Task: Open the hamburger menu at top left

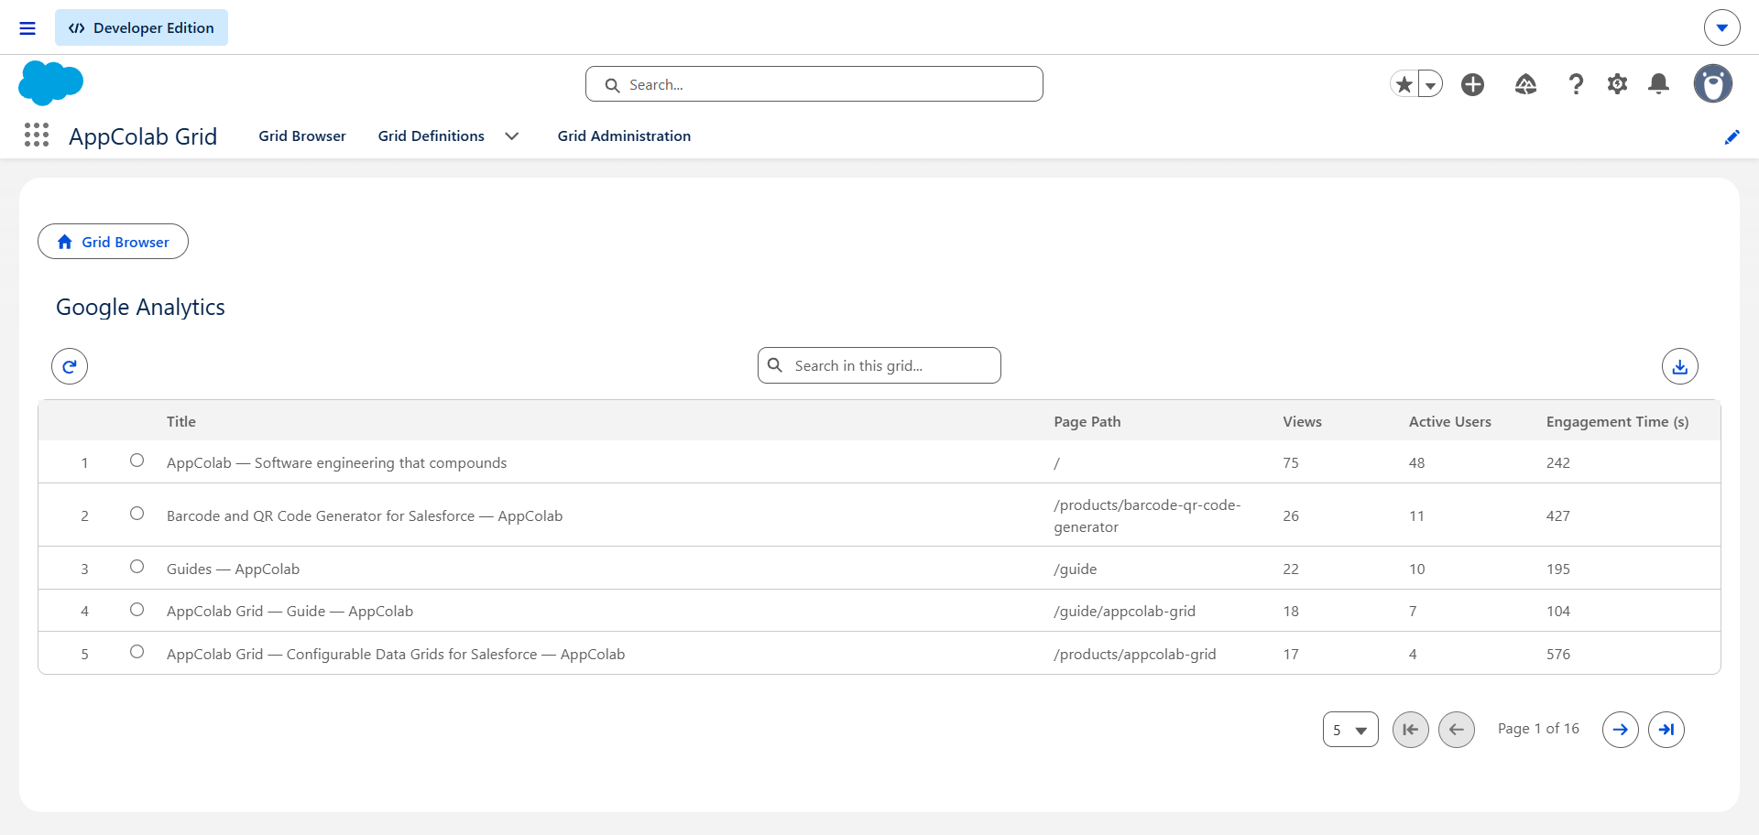Action: (27, 28)
